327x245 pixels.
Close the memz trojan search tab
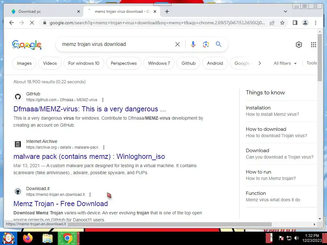155,11
